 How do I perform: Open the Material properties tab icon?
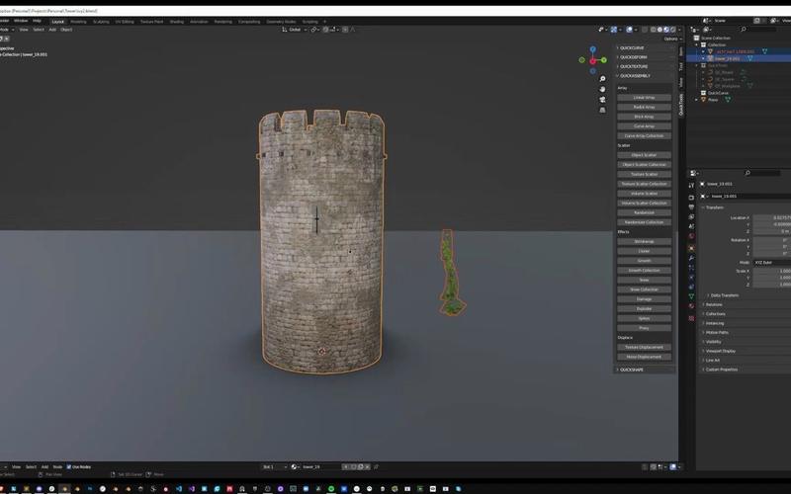tap(691, 306)
